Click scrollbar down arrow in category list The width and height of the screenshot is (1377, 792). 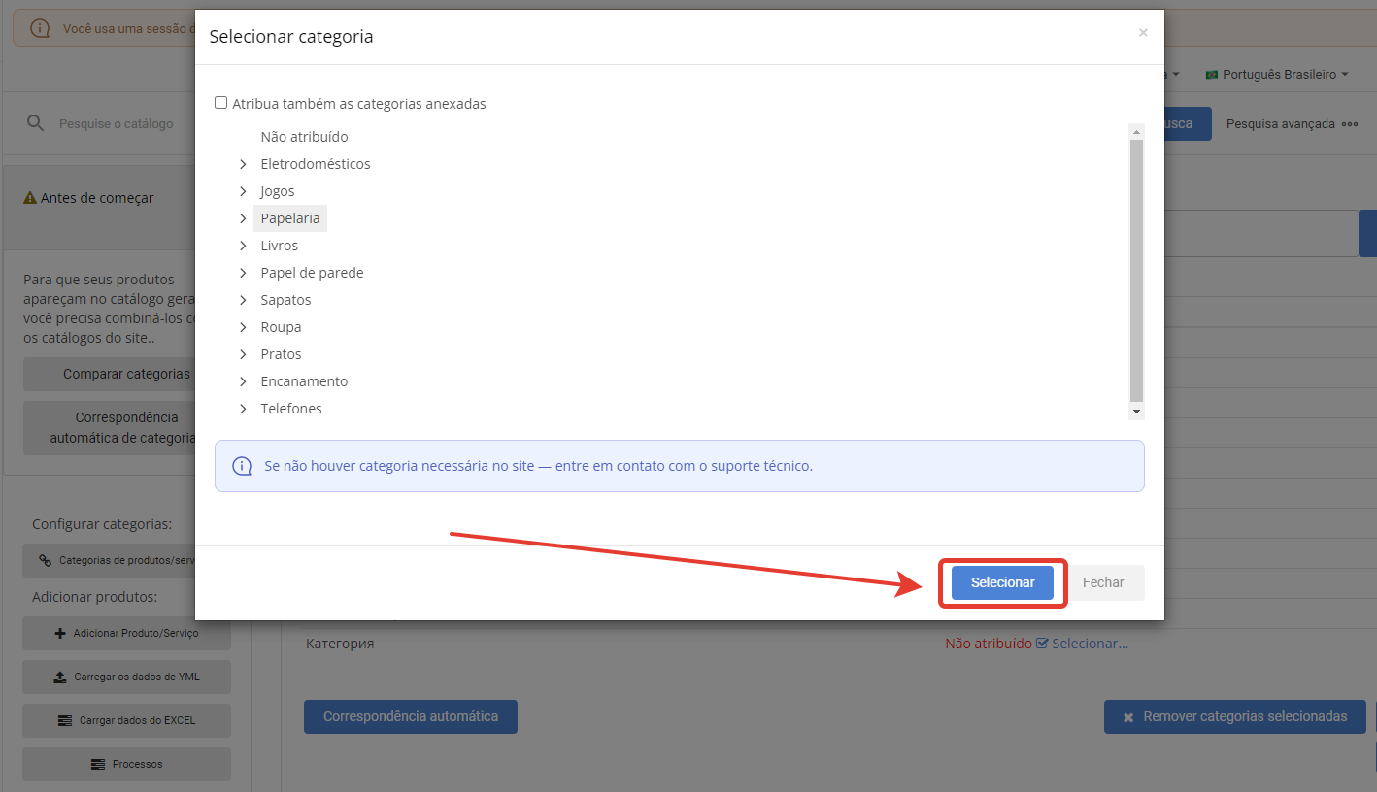pos(1136,412)
